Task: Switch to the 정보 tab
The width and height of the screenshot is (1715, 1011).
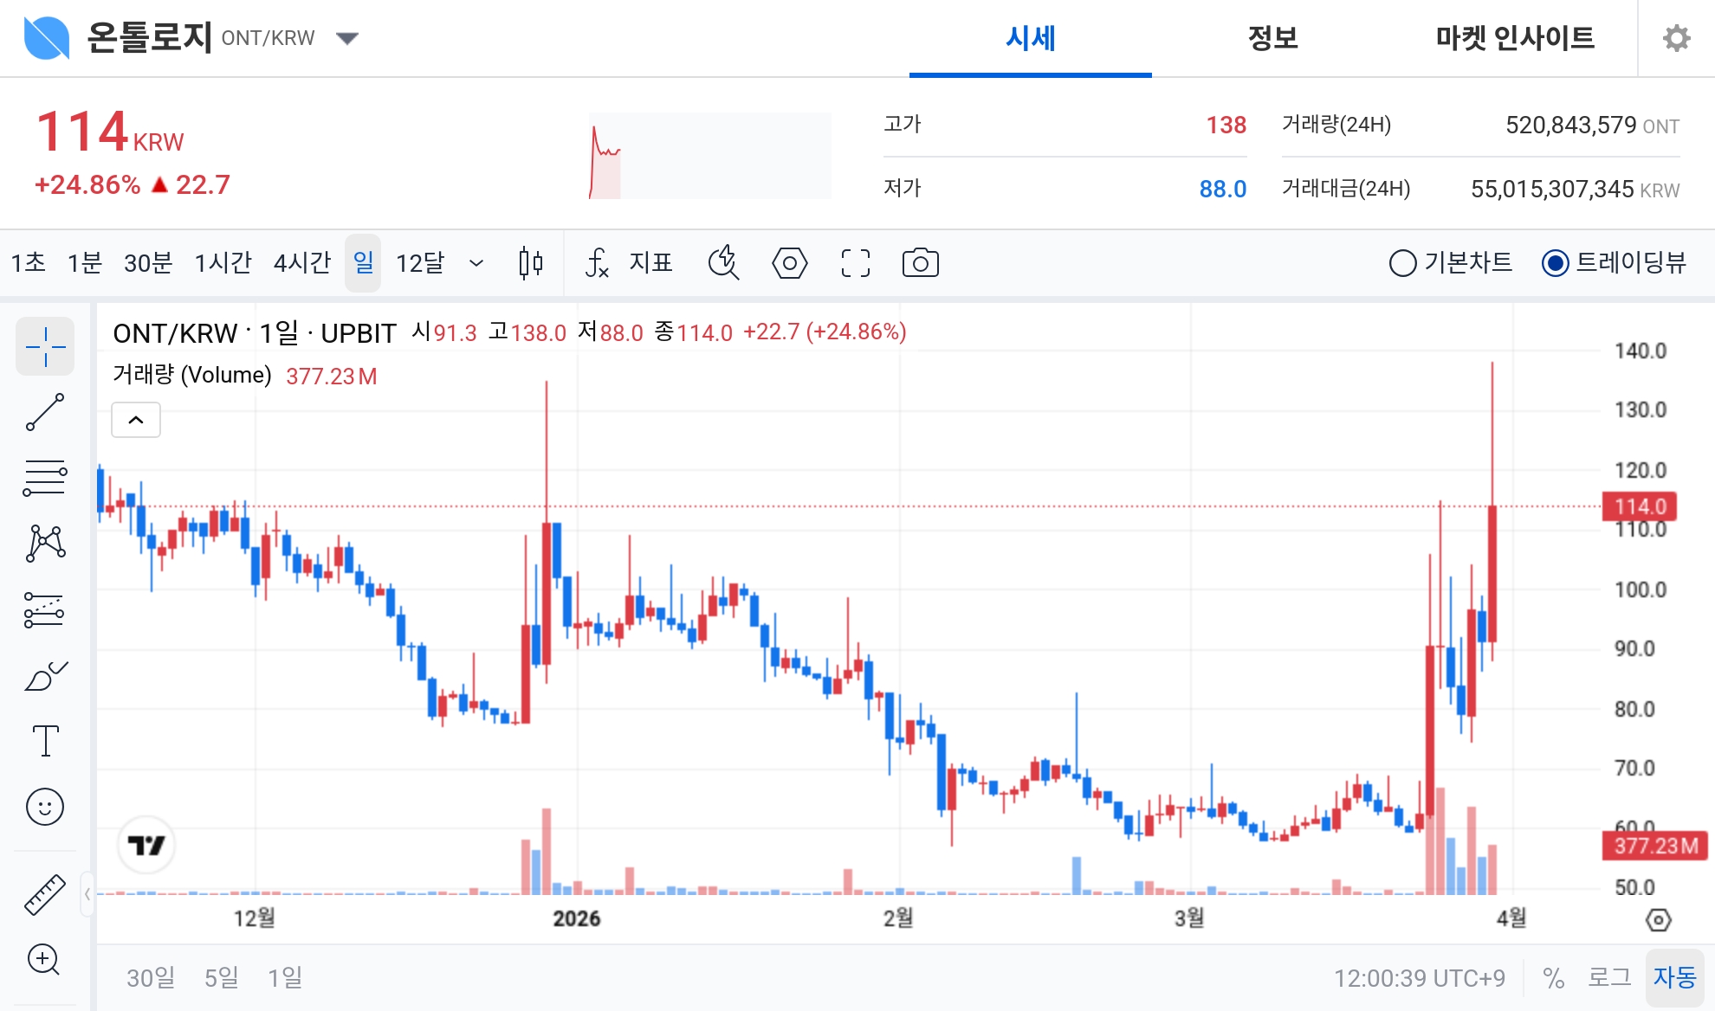Action: click(x=1272, y=38)
